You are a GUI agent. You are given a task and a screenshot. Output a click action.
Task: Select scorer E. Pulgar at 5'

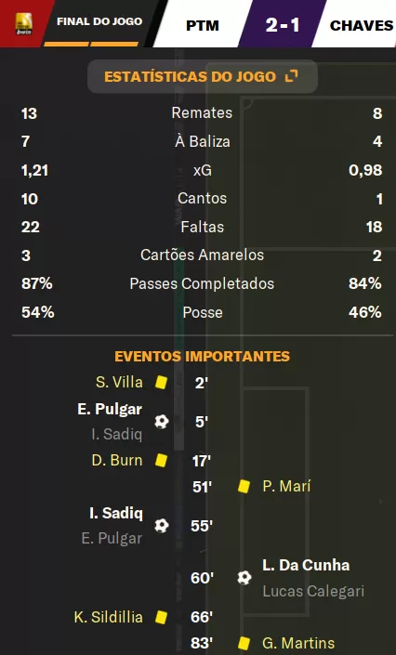tap(110, 409)
